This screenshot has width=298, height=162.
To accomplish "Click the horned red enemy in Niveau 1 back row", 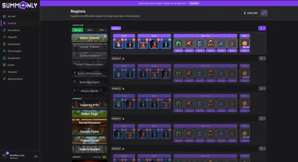I will [143, 43].
